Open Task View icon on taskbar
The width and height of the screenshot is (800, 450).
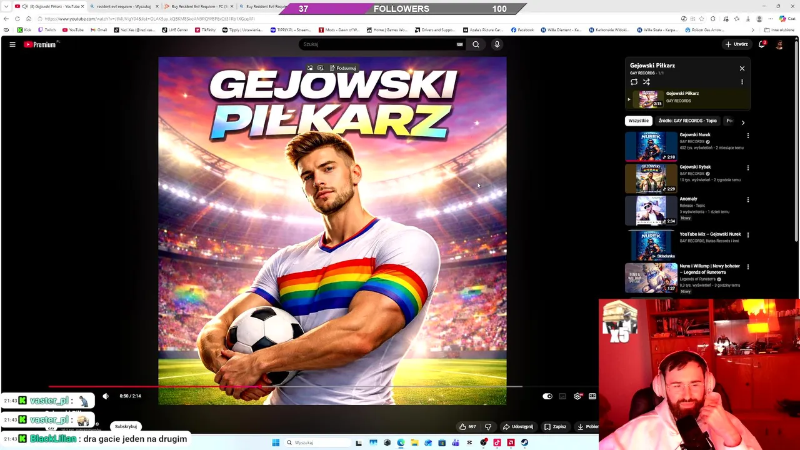(359, 442)
